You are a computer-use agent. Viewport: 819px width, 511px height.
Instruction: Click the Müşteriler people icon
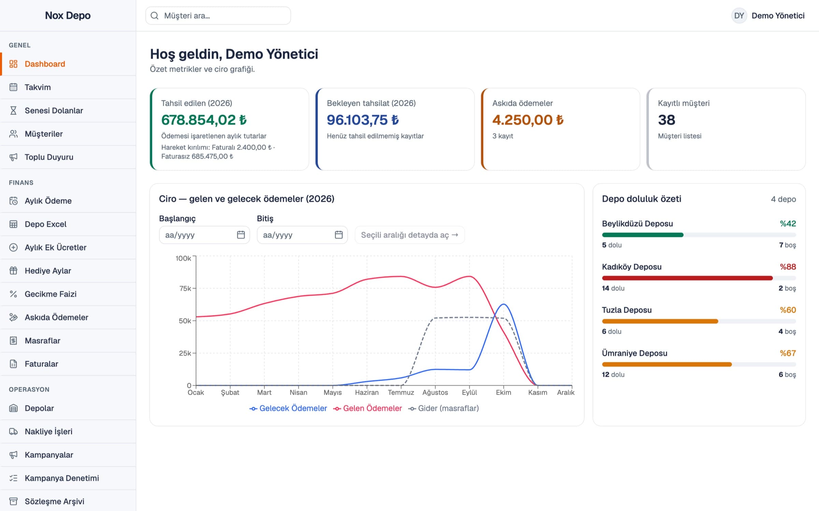pyautogui.click(x=13, y=134)
